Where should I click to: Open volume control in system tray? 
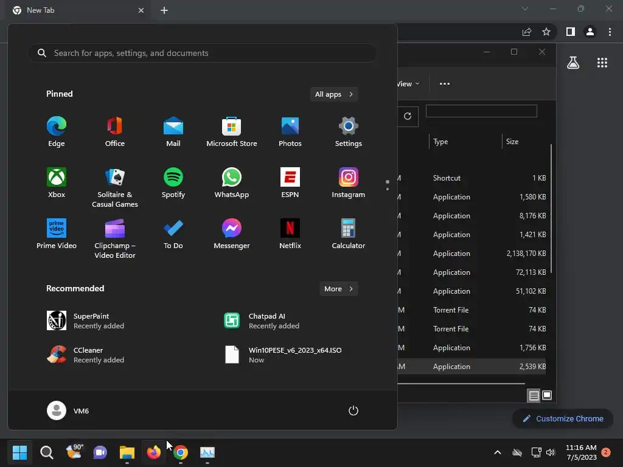(x=550, y=452)
